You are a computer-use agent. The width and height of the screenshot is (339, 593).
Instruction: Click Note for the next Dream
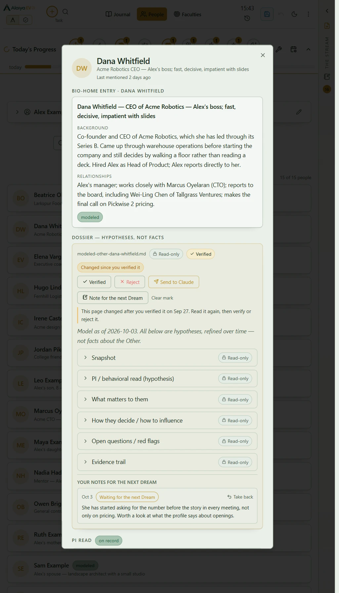[x=113, y=298]
